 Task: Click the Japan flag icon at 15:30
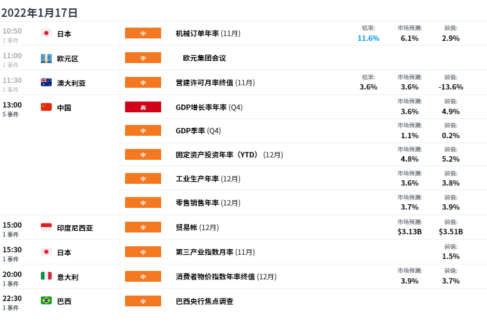point(46,252)
